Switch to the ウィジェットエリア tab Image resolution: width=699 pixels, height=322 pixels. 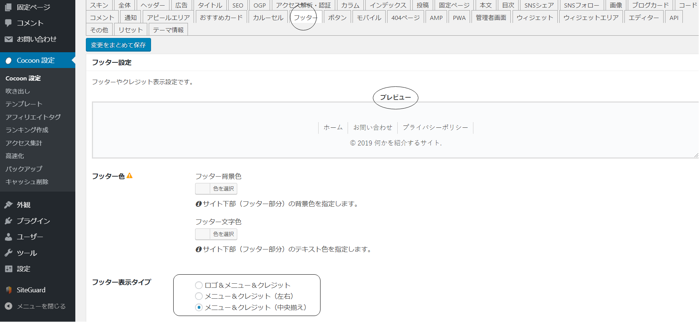[591, 18]
